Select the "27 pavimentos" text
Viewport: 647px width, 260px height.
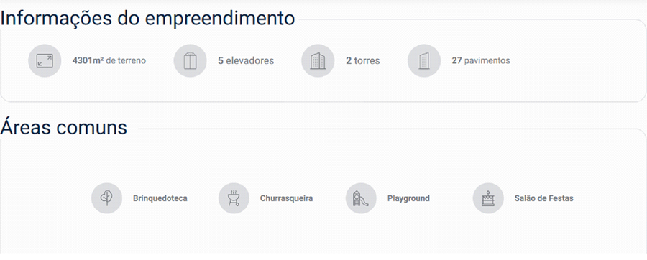pyautogui.click(x=481, y=61)
